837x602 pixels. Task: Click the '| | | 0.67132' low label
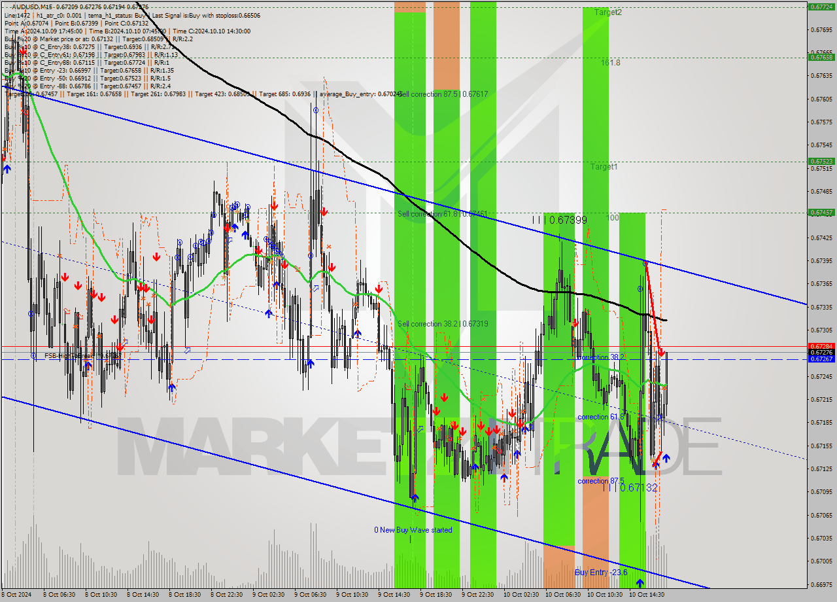pyautogui.click(x=630, y=487)
